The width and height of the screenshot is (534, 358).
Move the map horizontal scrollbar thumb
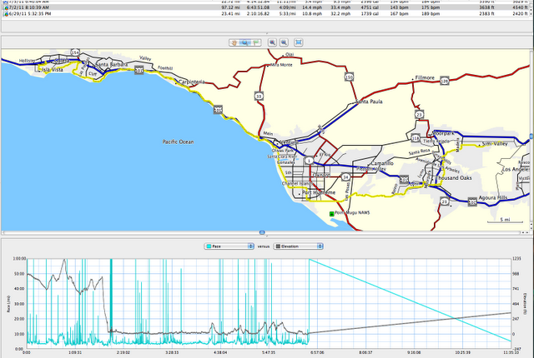click(x=262, y=232)
